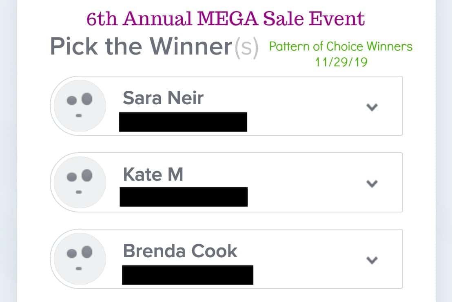Image resolution: width=452 pixels, height=302 pixels.
Task: Click the 6th Annual MEGA Sale Event title
Action: pos(226,19)
